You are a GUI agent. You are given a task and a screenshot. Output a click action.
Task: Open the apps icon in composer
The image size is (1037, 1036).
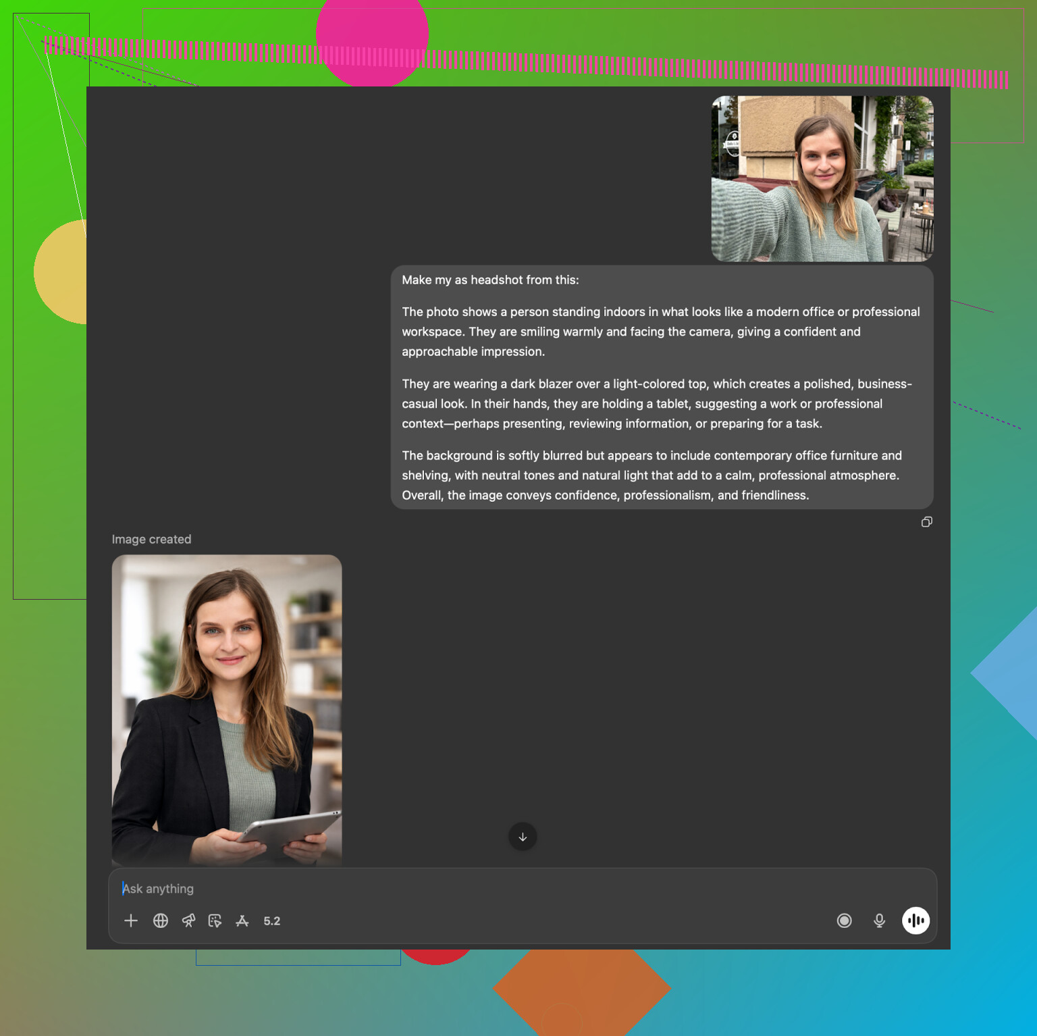tap(242, 921)
